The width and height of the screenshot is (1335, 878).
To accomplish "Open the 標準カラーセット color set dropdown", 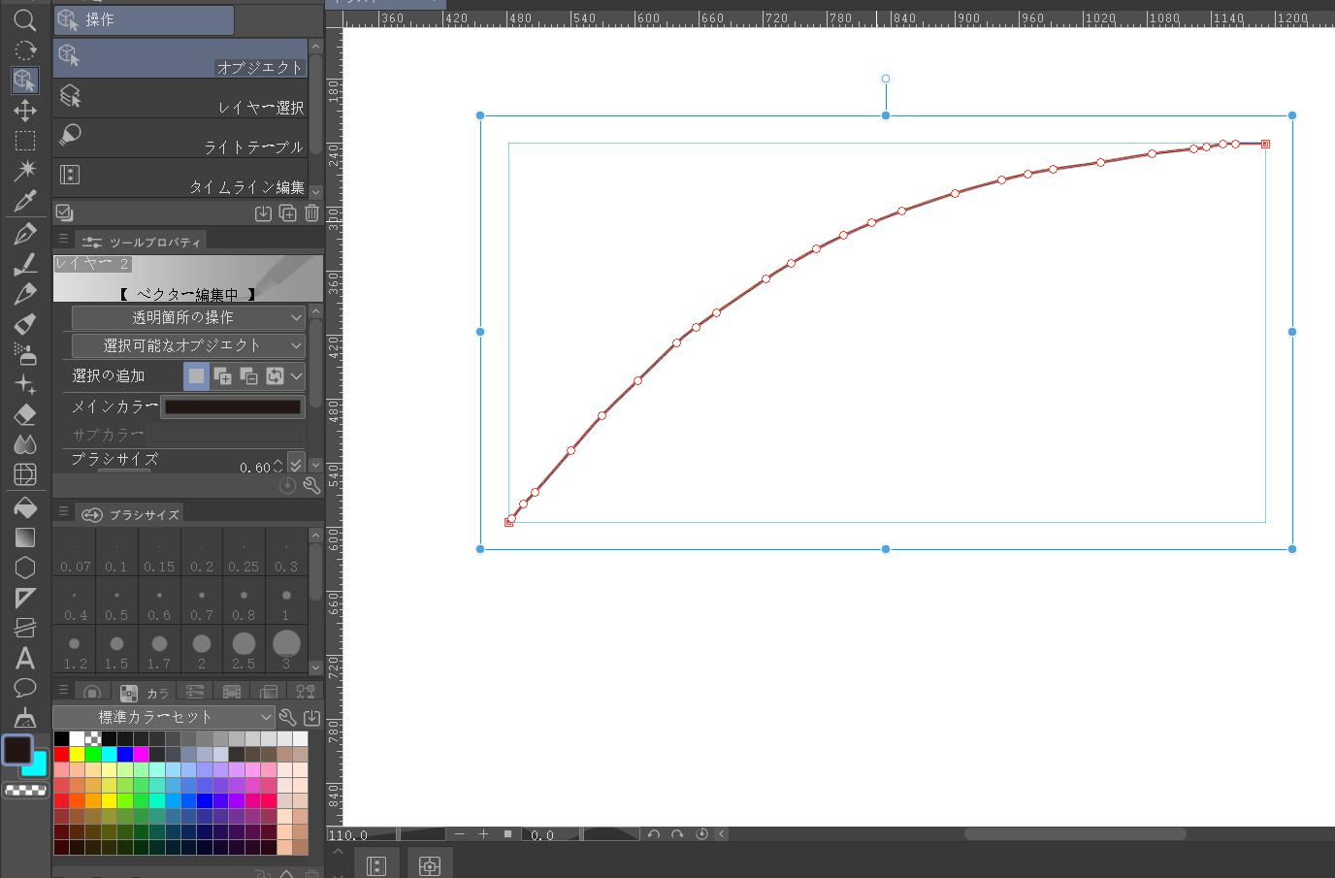I will click(x=163, y=717).
